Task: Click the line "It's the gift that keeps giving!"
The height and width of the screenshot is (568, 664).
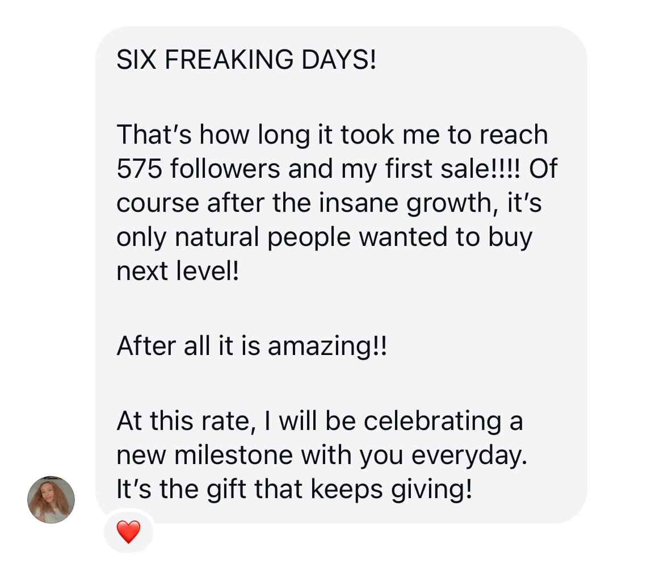Action: [294, 489]
